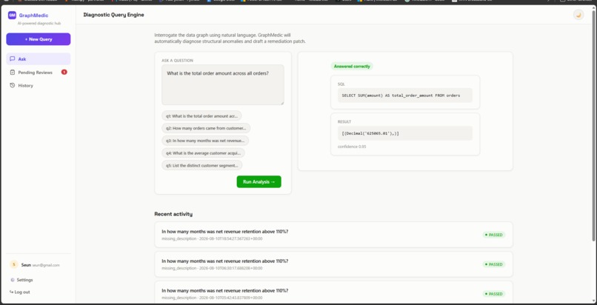This screenshot has height=305, width=597.
Task: Click the confidence 0.95 text
Action: [352, 147]
